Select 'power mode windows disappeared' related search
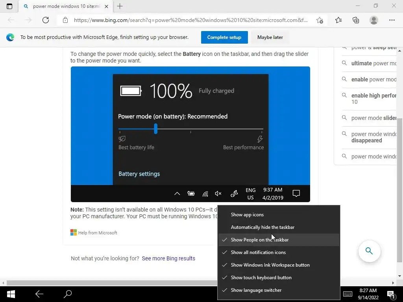403x302 pixels. (x=369, y=137)
